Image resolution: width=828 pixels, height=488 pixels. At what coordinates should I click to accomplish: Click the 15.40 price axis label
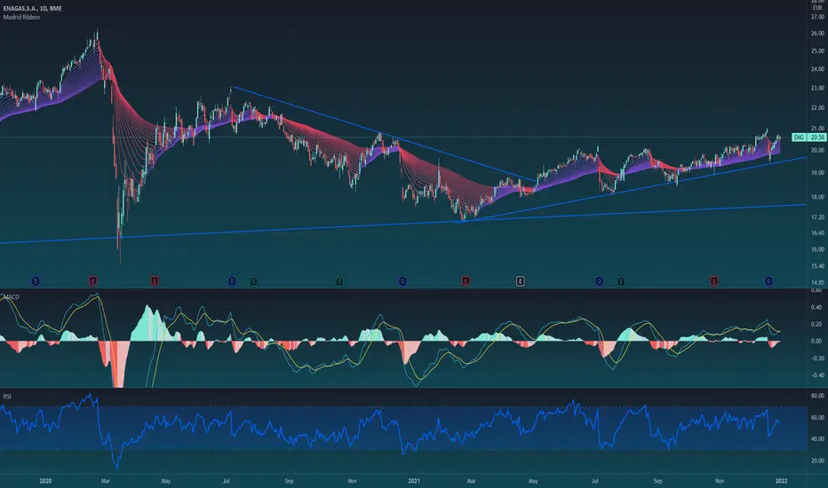pos(817,266)
